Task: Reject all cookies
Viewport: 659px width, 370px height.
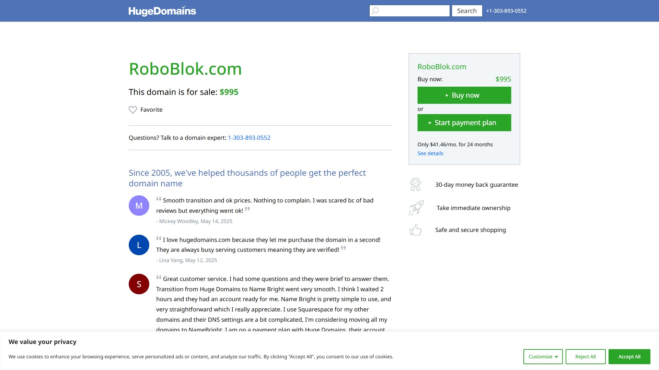Action: pos(585,356)
